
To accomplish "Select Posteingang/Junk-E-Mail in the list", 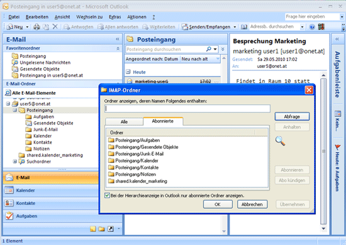I will coord(136,154).
